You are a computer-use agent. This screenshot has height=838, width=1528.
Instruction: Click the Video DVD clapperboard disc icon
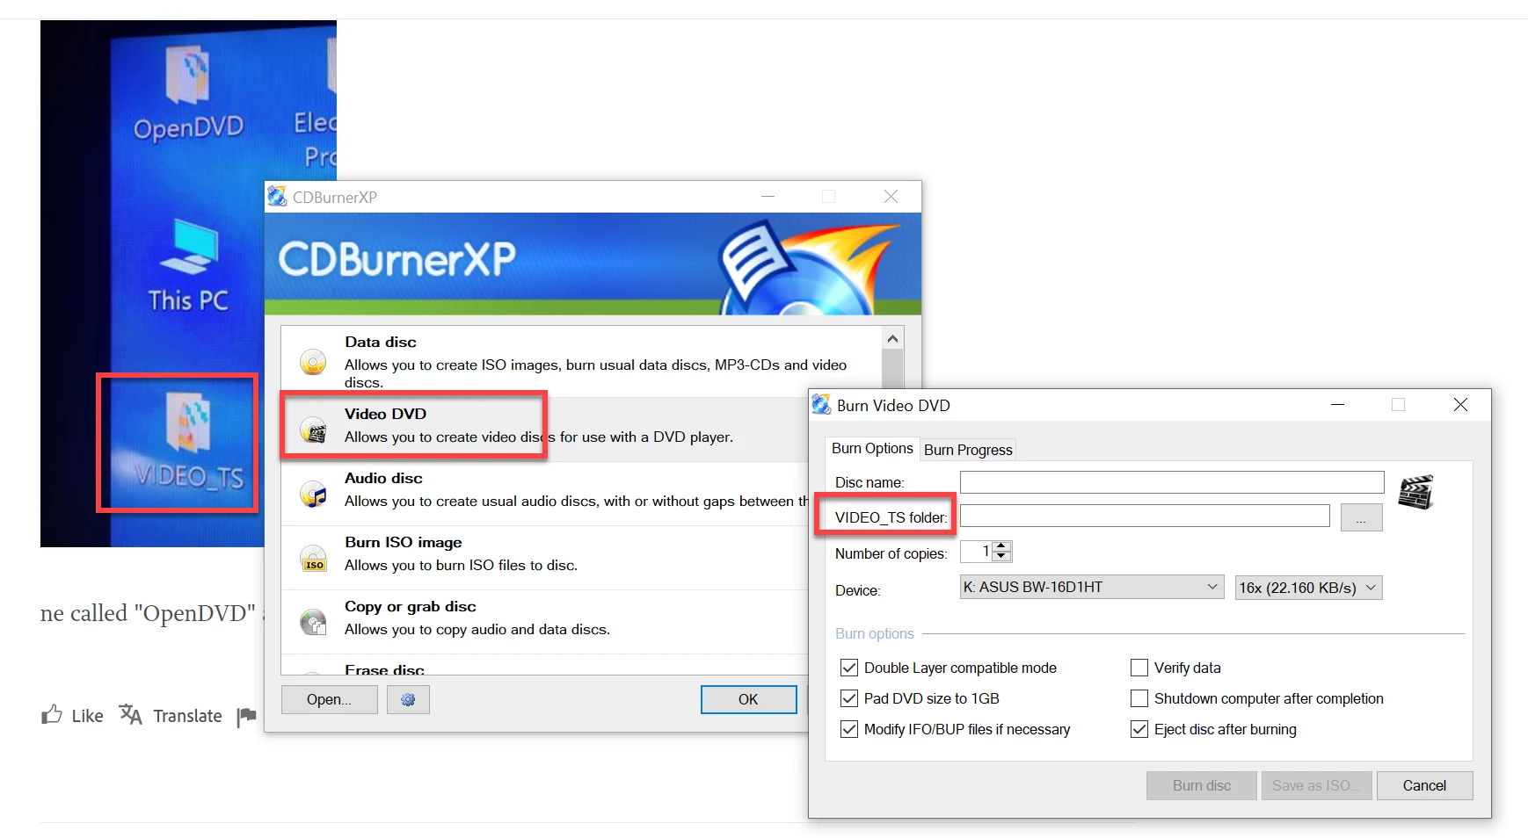313,430
